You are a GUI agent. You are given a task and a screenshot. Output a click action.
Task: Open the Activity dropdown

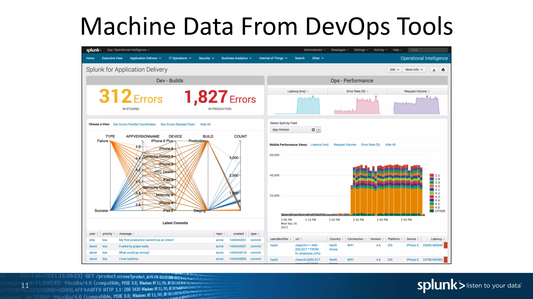pyautogui.click(x=380, y=50)
